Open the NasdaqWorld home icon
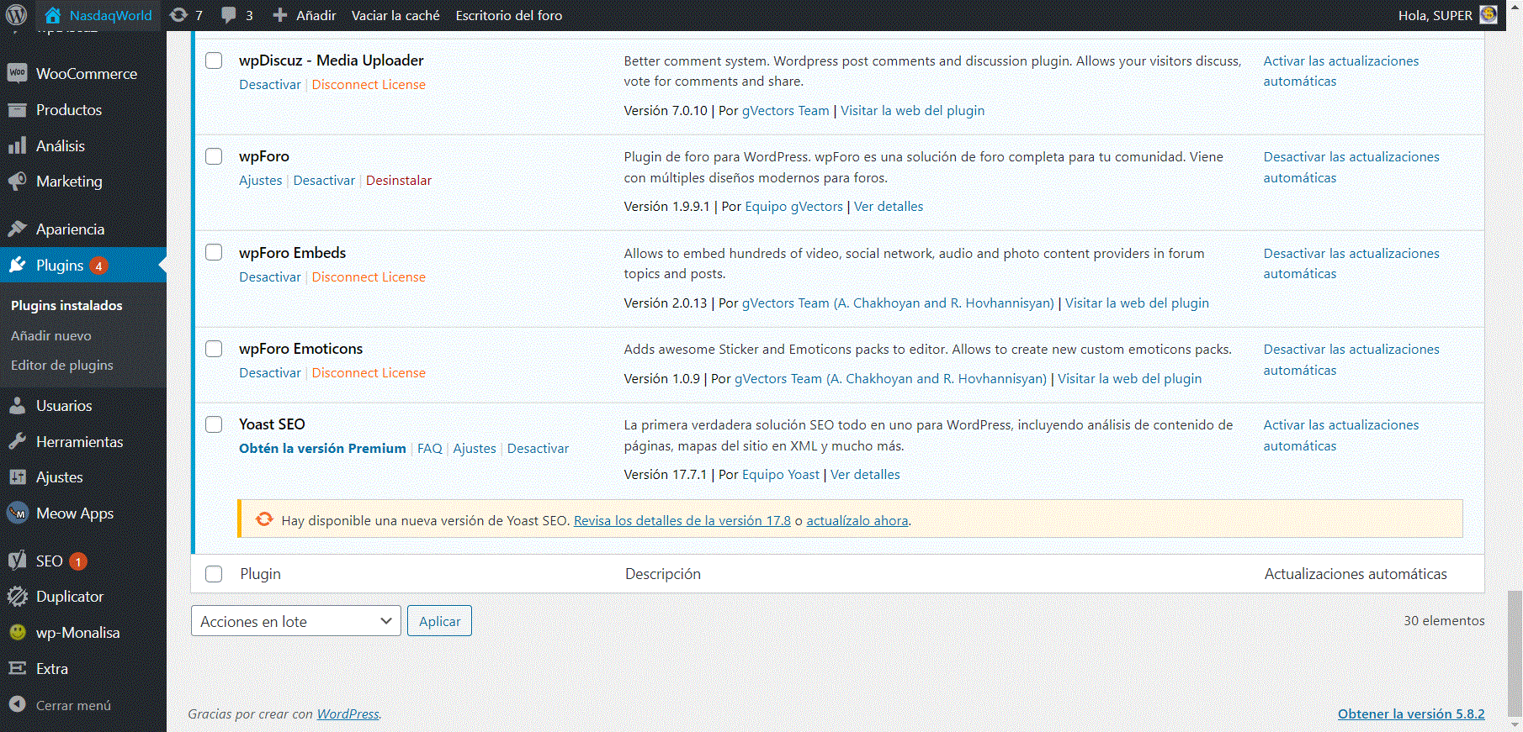 click(53, 15)
